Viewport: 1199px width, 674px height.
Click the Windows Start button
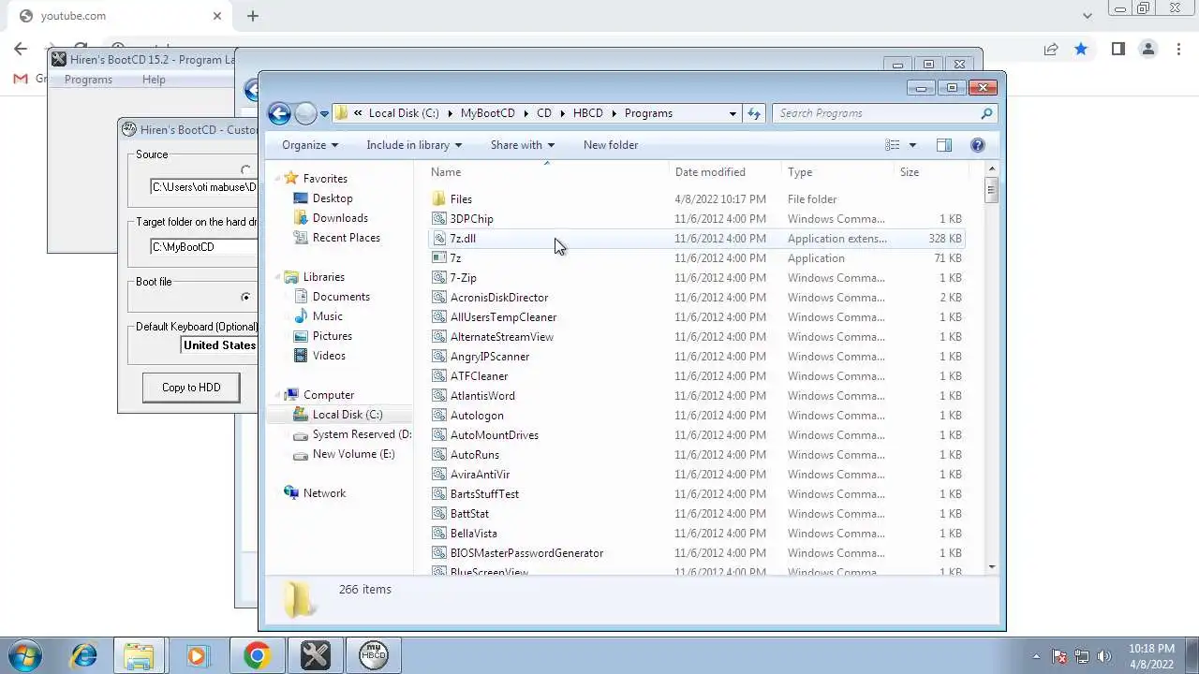click(x=25, y=655)
